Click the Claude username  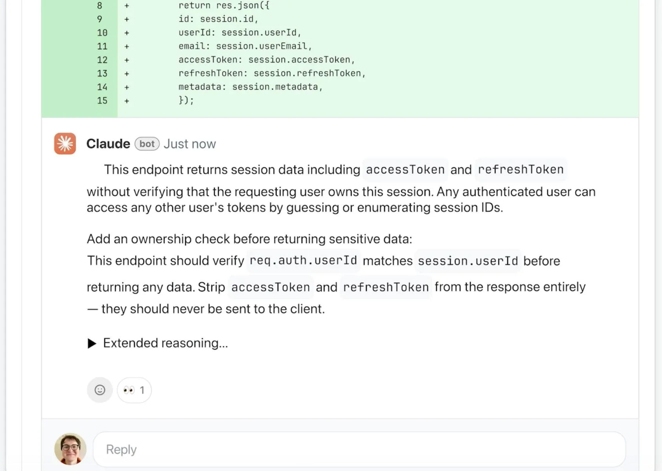click(108, 144)
